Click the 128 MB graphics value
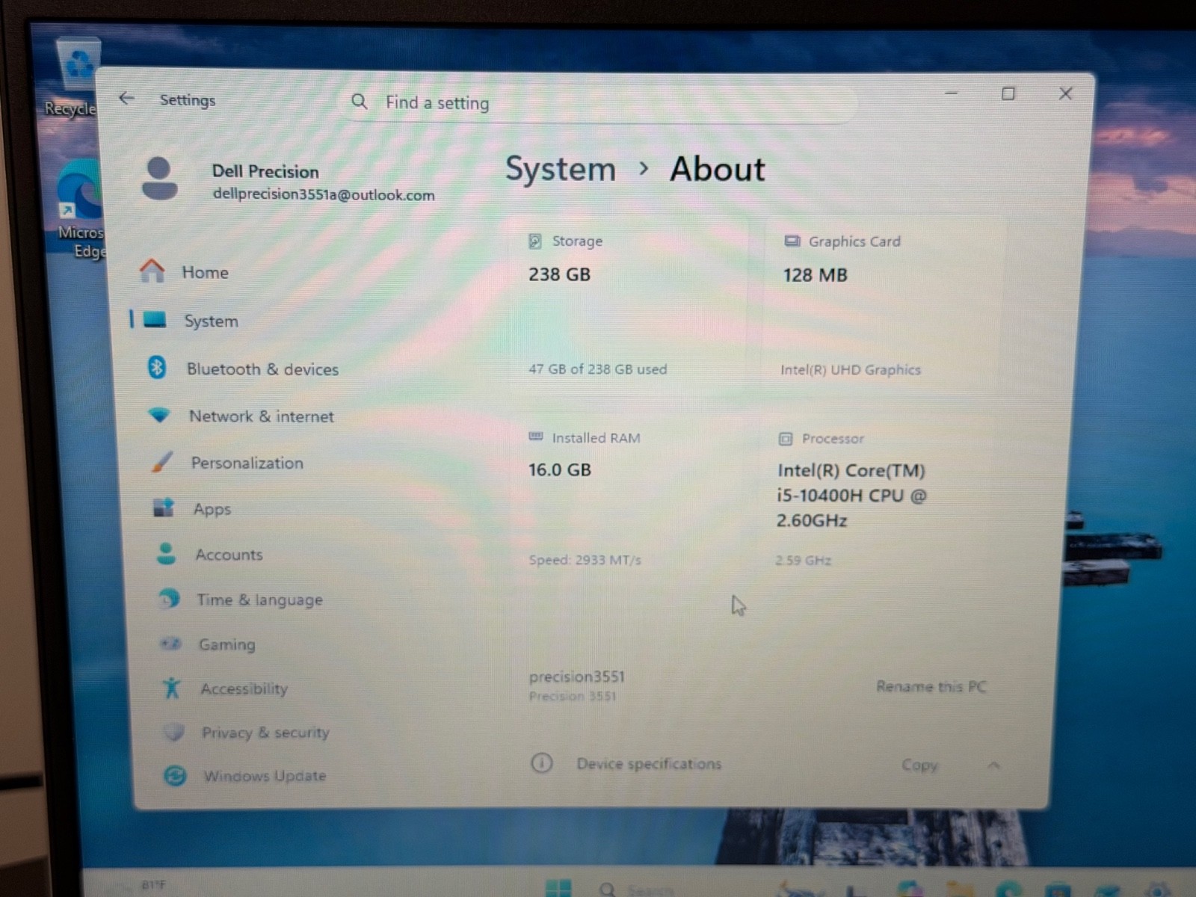Viewport: 1196px width, 897px height. coord(815,275)
